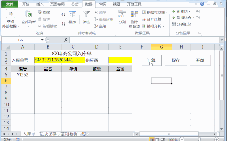This screenshot has width=227, height=141.
Task: Switch to Page Layout tab (页面布局)
Action: point(57,4)
